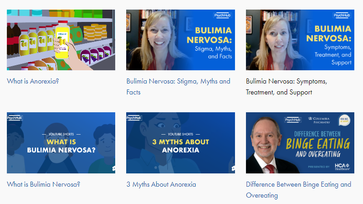Click the Columbia Psychiatry logo
This screenshot has height=204, width=363.
click(x=319, y=120)
